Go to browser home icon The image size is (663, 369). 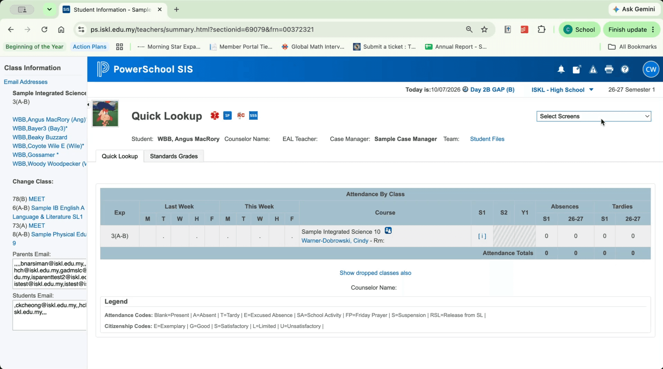pyautogui.click(x=61, y=29)
